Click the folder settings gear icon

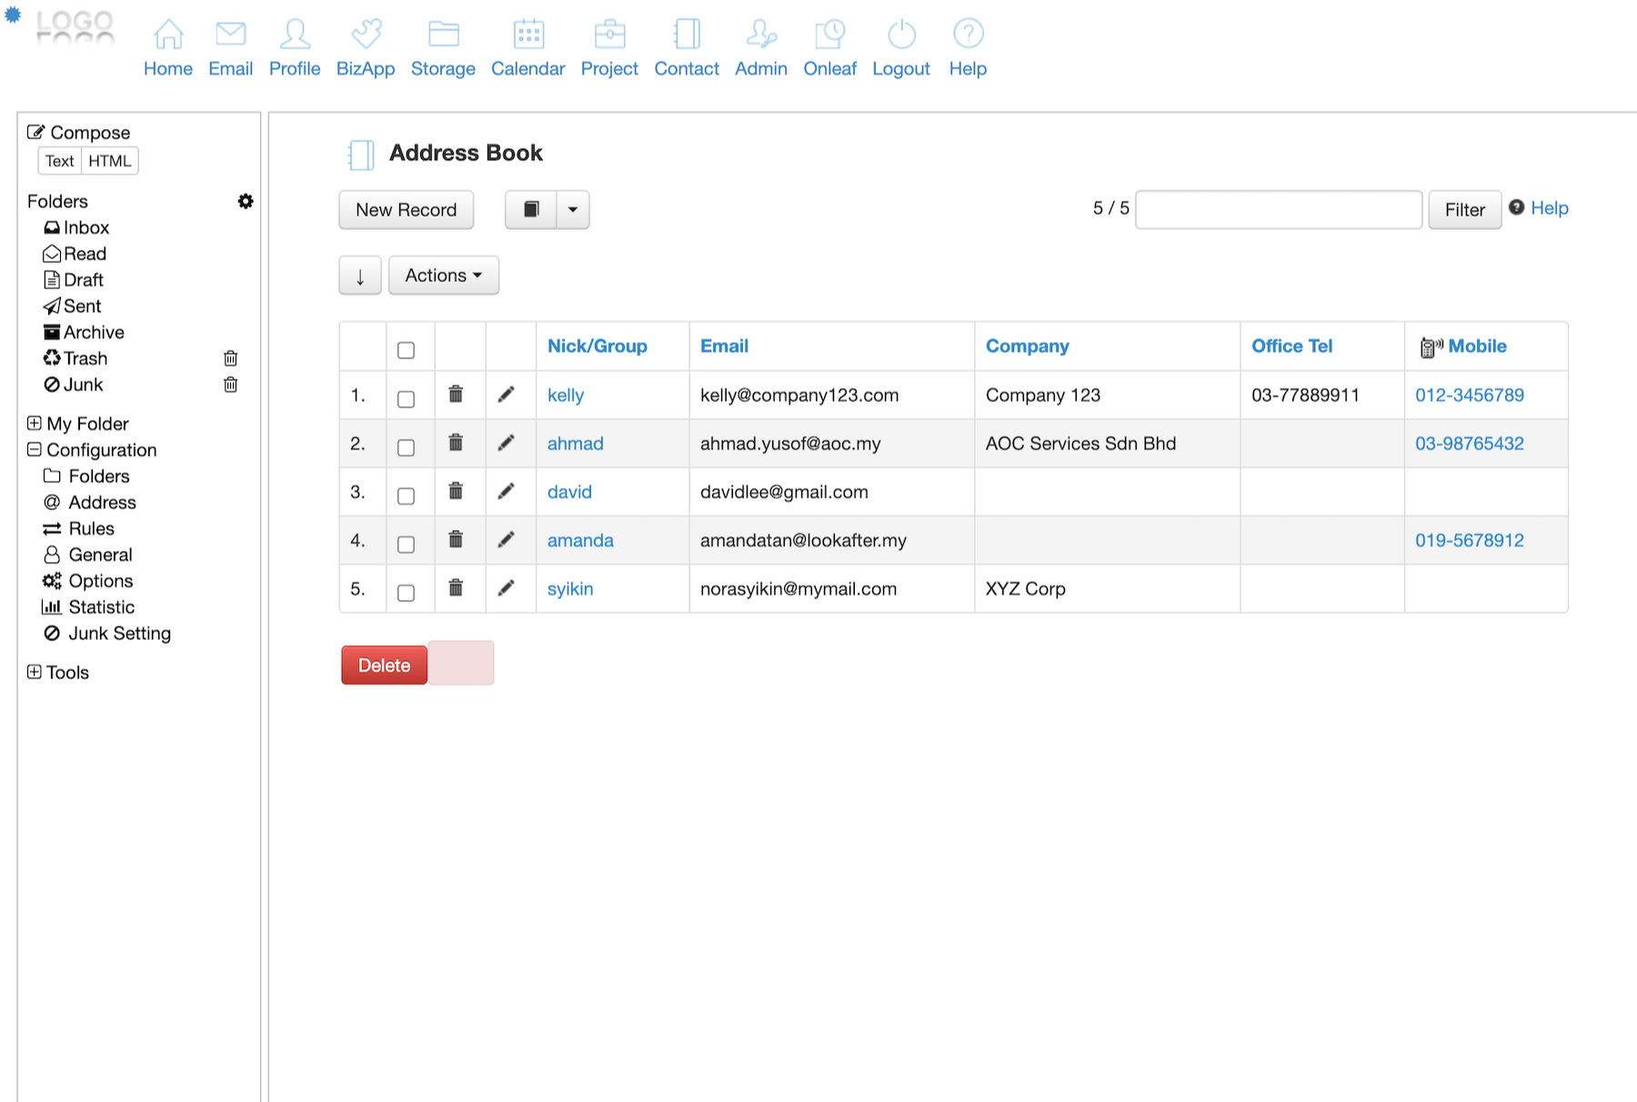pos(246,201)
